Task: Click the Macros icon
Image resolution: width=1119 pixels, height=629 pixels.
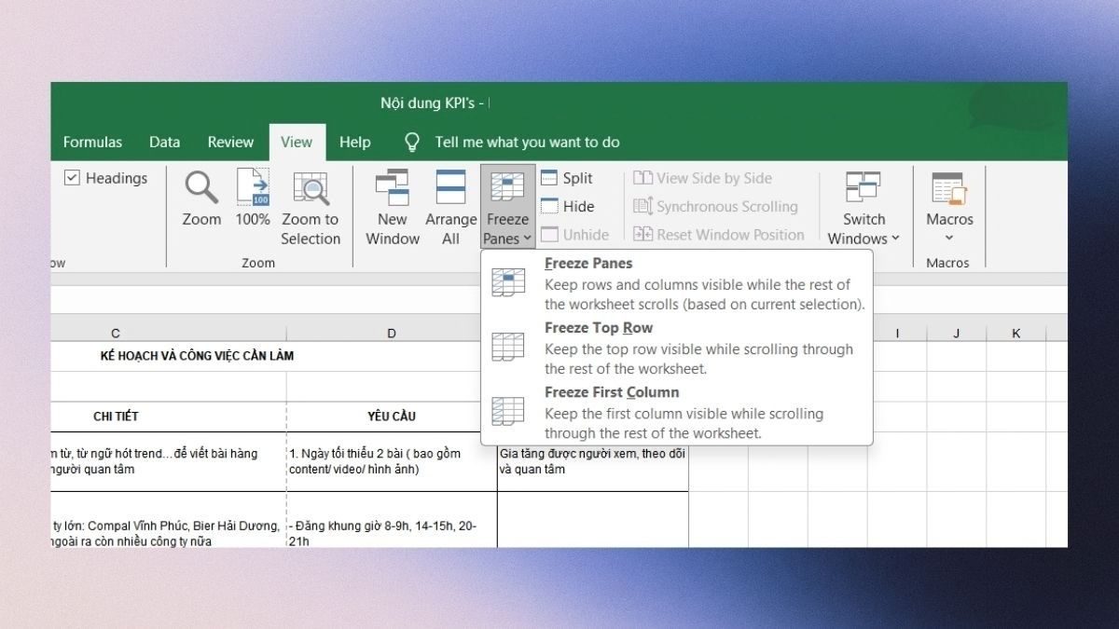Action: (949, 188)
